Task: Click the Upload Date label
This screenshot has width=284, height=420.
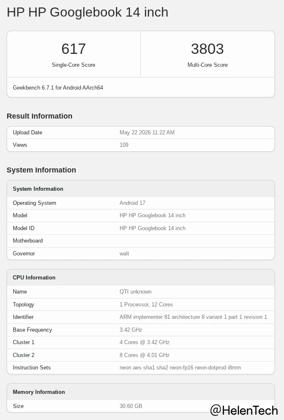Action: pyautogui.click(x=28, y=132)
